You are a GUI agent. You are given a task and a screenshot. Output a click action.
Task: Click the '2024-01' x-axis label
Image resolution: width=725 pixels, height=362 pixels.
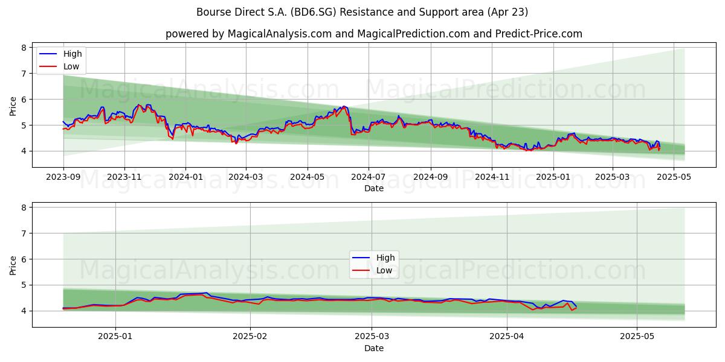coord(185,178)
